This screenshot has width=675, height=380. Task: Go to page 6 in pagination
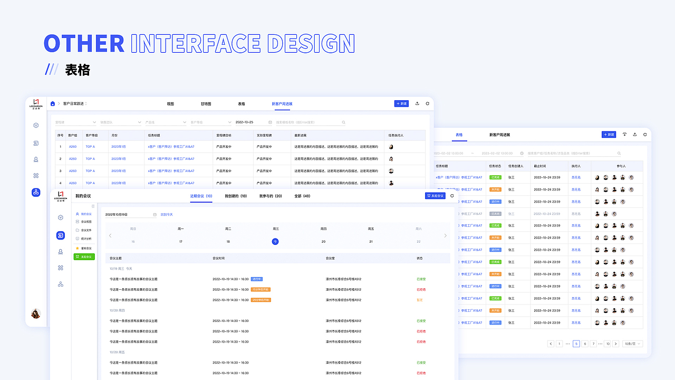click(585, 344)
